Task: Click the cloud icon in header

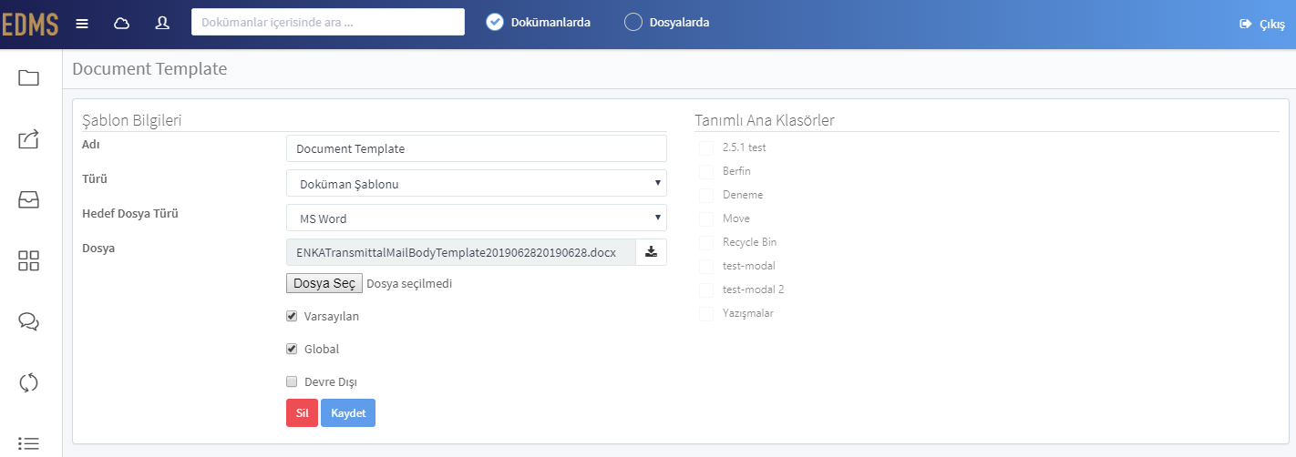Action: [121, 23]
